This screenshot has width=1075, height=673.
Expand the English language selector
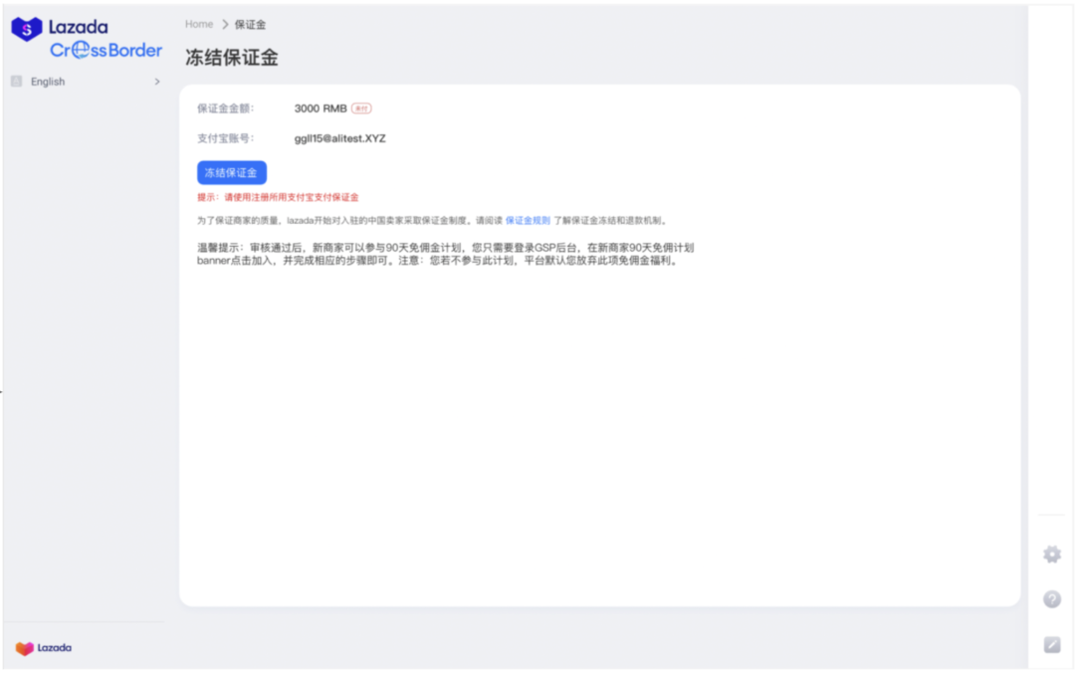85,82
